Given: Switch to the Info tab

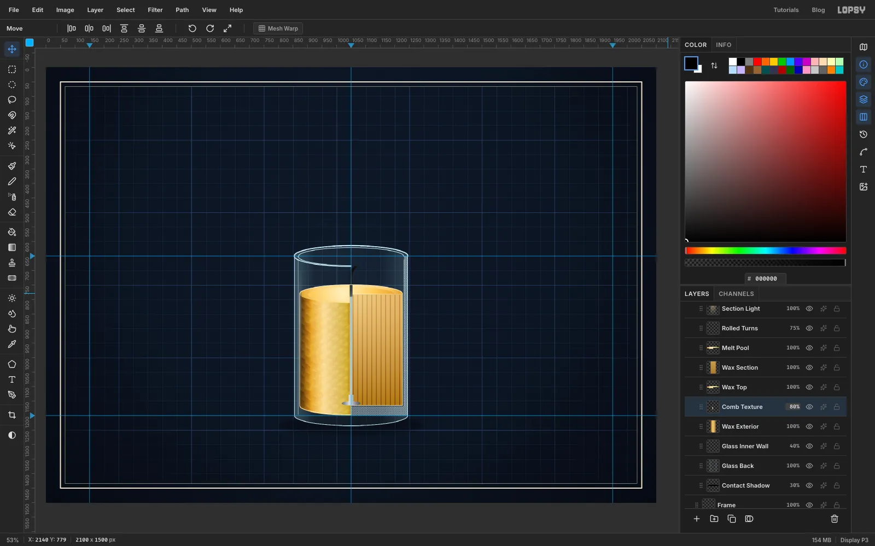Looking at the screenshot, I should coord(724,45).
